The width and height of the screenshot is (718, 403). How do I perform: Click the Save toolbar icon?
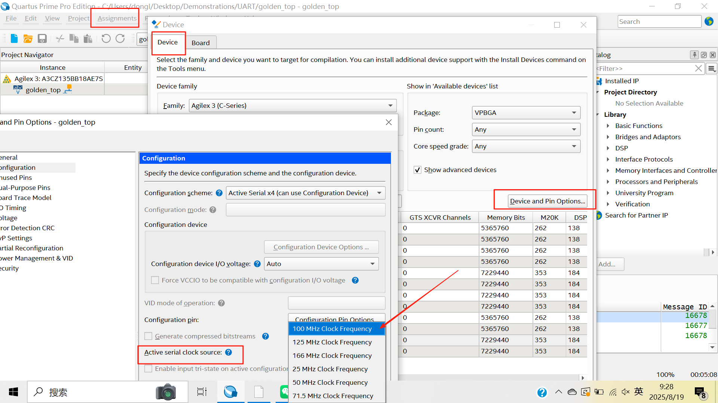[42, 38]
